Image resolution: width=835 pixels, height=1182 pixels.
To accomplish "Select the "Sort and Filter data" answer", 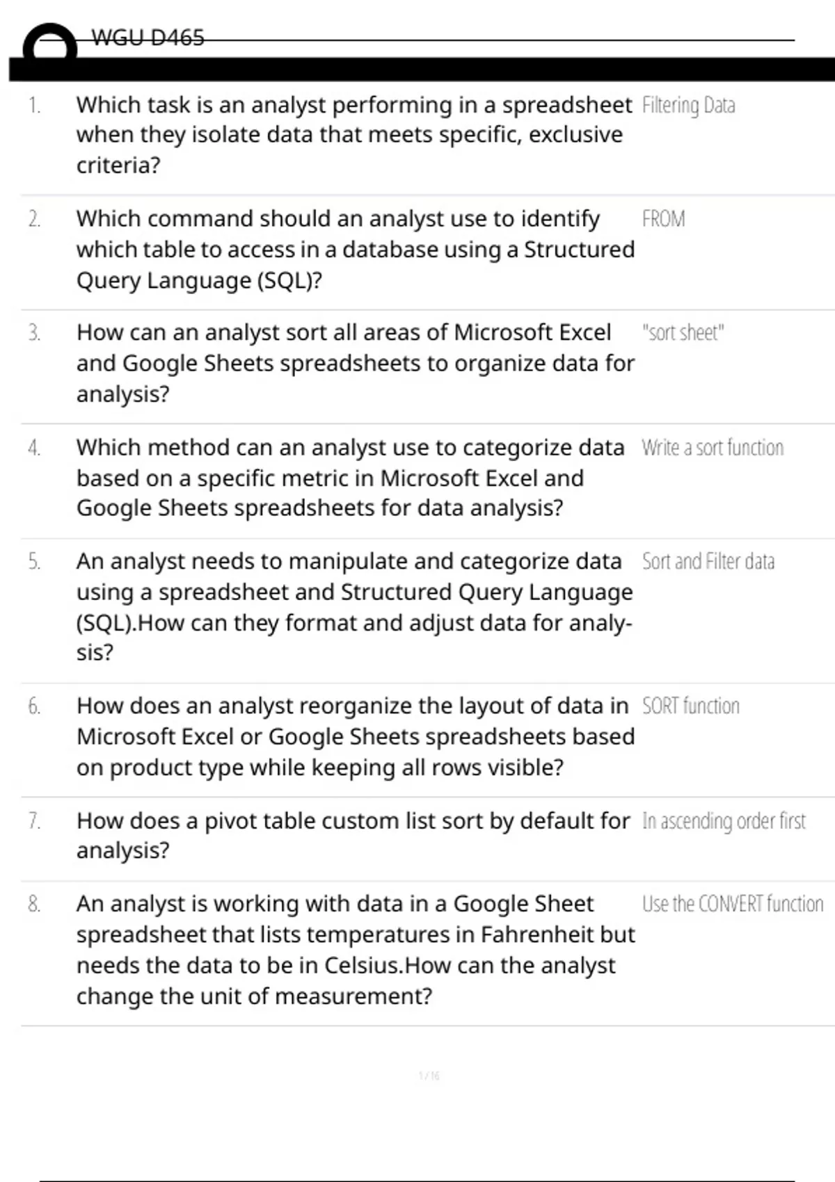I will [x=708, y=562].
